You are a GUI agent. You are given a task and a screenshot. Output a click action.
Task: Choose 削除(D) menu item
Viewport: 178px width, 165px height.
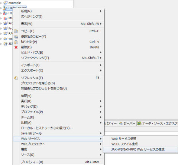[x=58, y=47]
